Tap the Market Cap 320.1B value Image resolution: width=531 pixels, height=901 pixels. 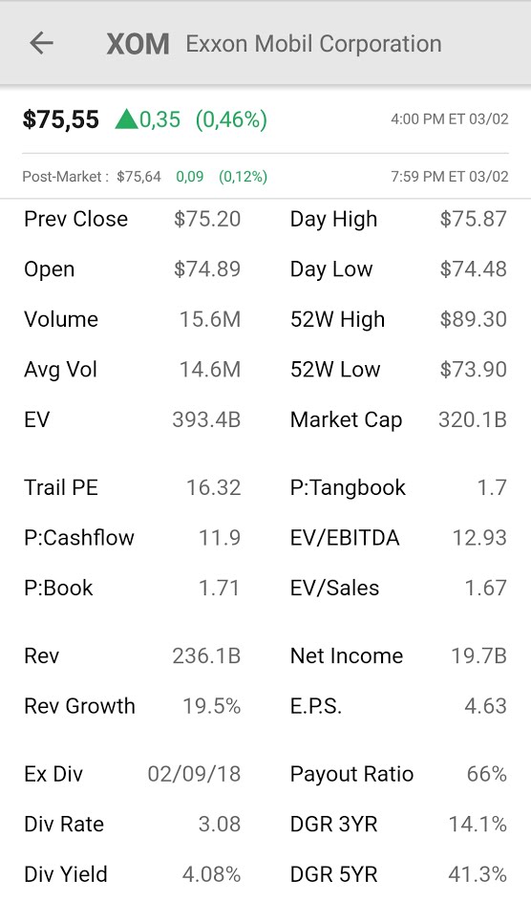(473, 419)
